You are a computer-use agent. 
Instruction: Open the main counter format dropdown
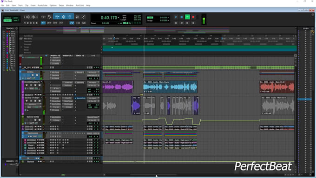(118, 18)
